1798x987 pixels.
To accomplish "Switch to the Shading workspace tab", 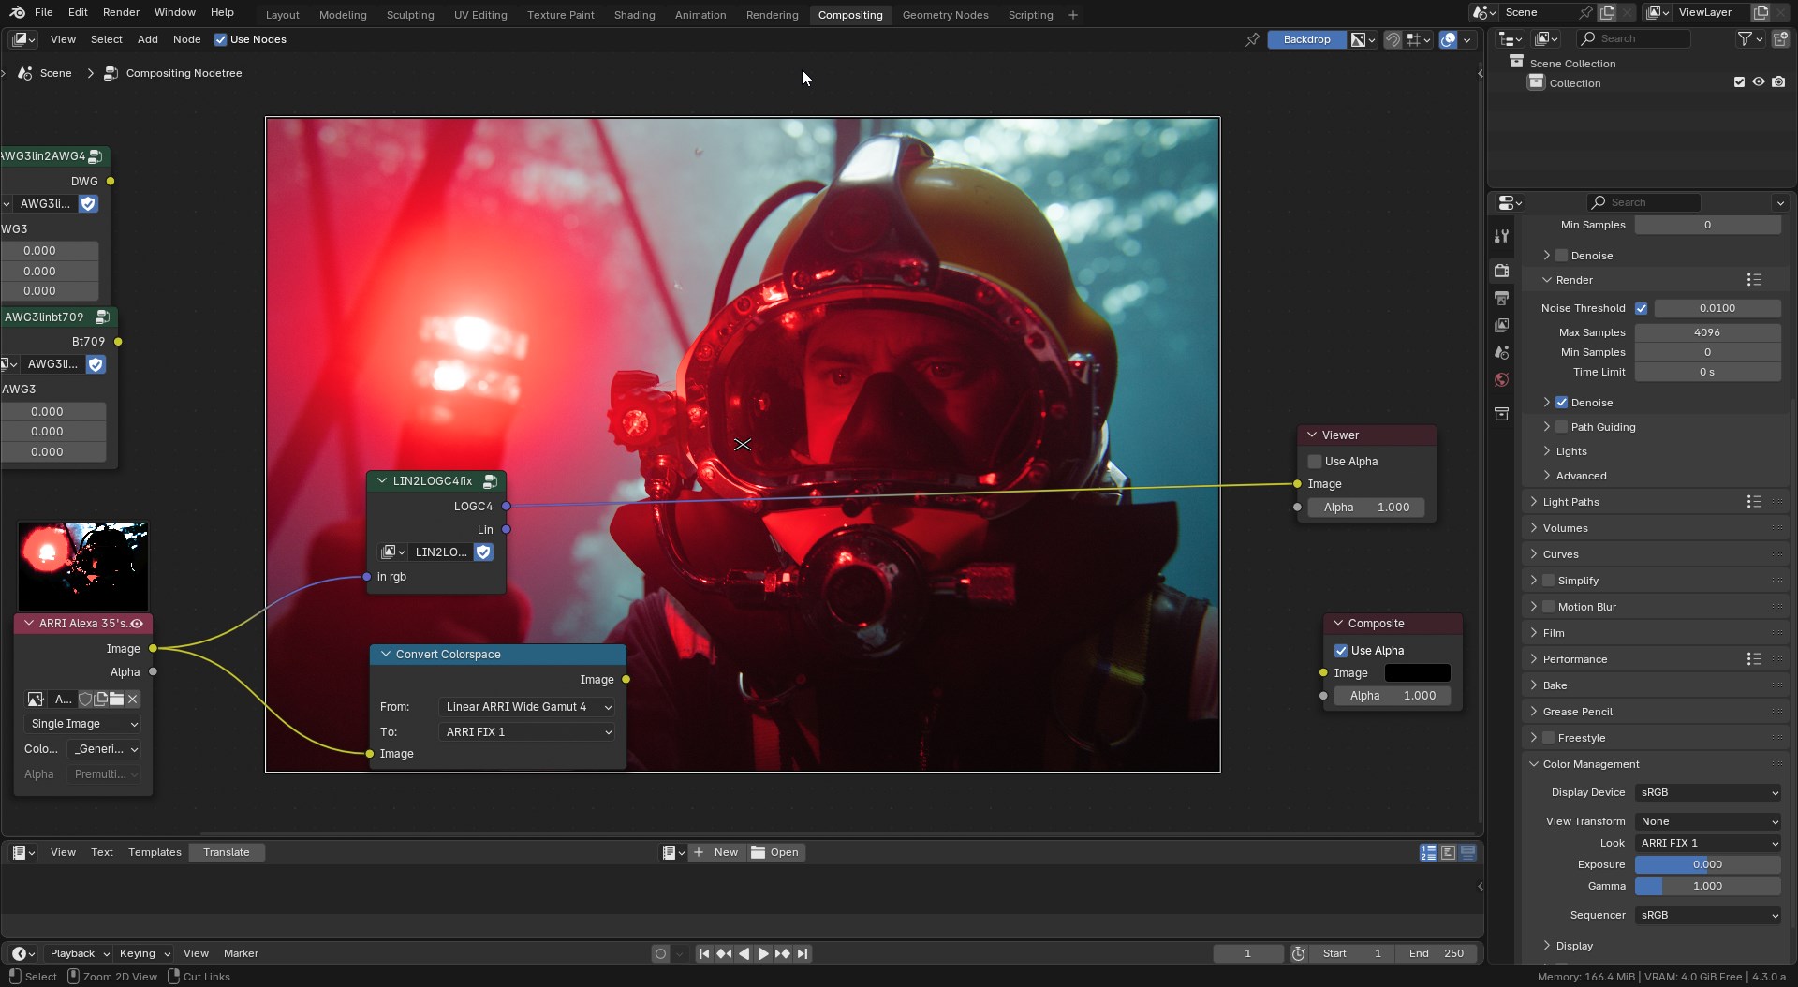I will pyautogui.click(x=634, y=15).
